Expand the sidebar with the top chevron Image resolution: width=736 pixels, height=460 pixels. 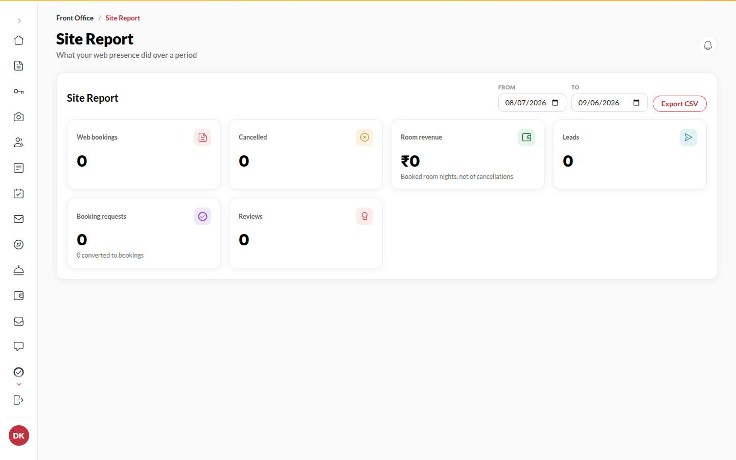click(19, 21)
